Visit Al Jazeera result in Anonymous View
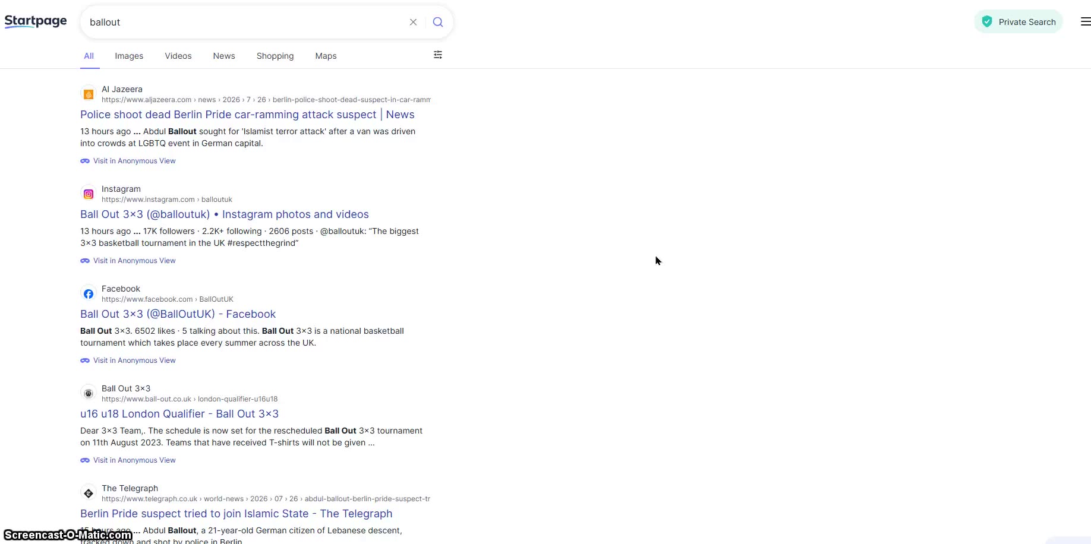Image resolution: width=1091 pixels, height=544 pixels. point(128,161)
